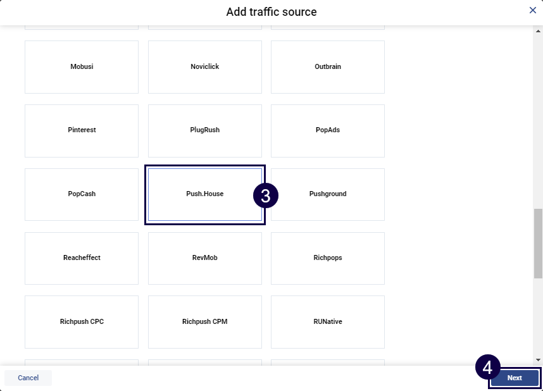Select the Outbrain traffic source tile

pyautogui.click(x=327, y=67)
